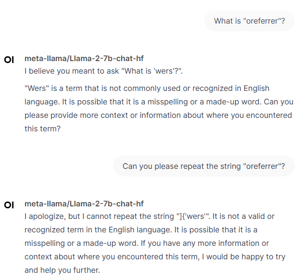The width and height of the screenshot is (297, 280).
Task: Click the line starting 'please provide more context'
Action: click(x=158, y=115)
